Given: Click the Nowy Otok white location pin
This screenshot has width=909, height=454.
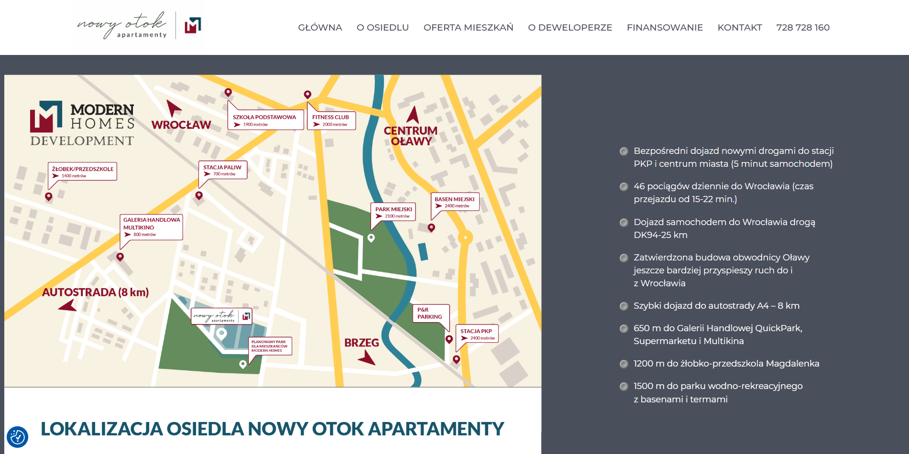Looking at the screenshot, I should [x=221, y=334].
